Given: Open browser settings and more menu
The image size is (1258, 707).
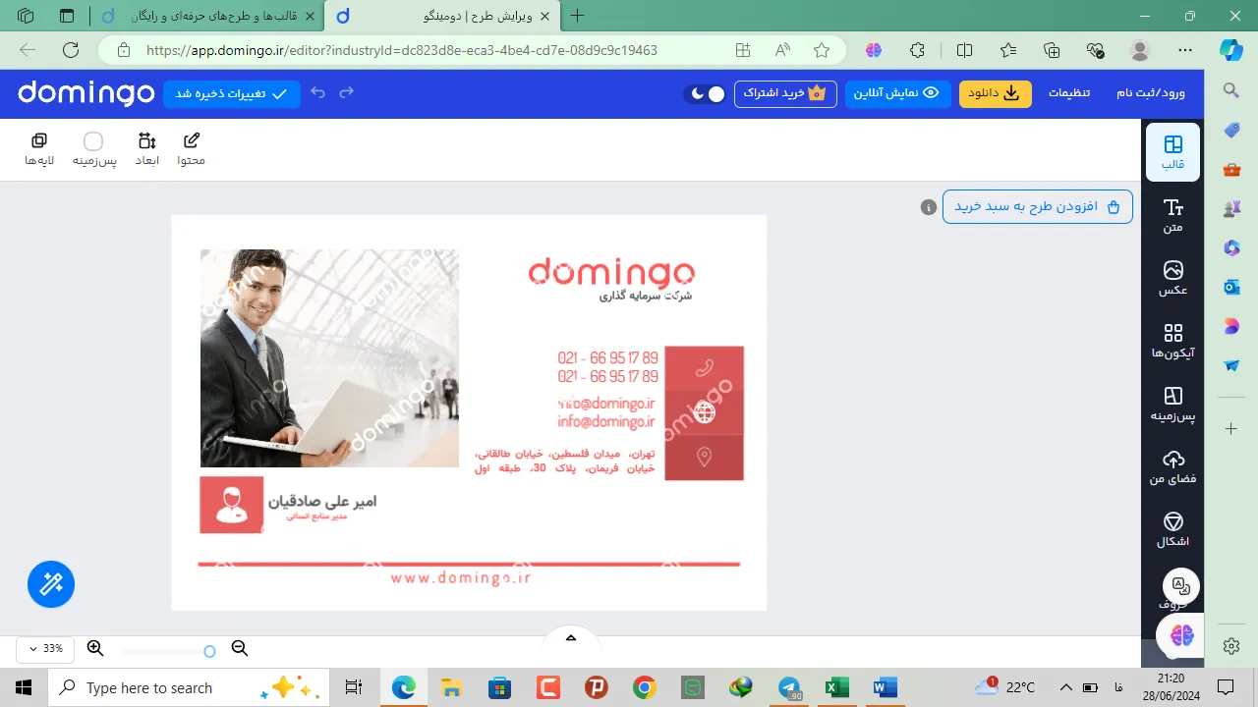Looking at the screenshot, I should click(x=1185, y=50).
